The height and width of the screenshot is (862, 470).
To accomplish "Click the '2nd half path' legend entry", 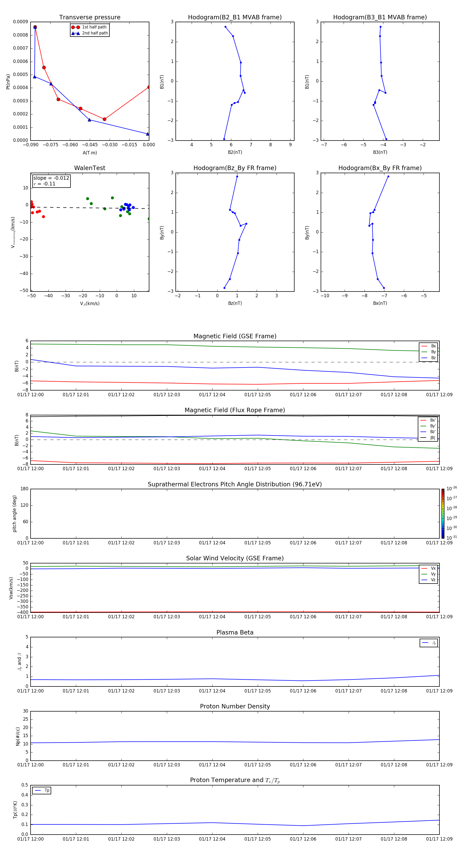I will [x=89, y=33].
